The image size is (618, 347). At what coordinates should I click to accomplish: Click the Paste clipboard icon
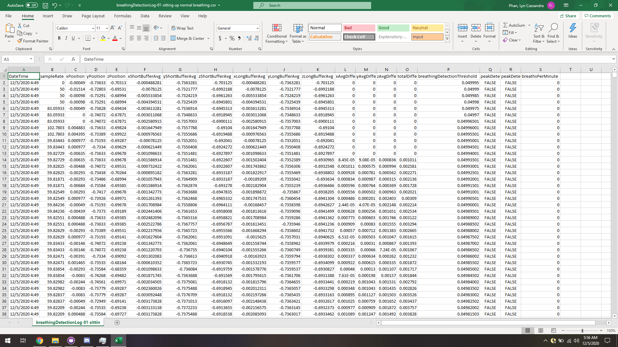pos(9,29)
